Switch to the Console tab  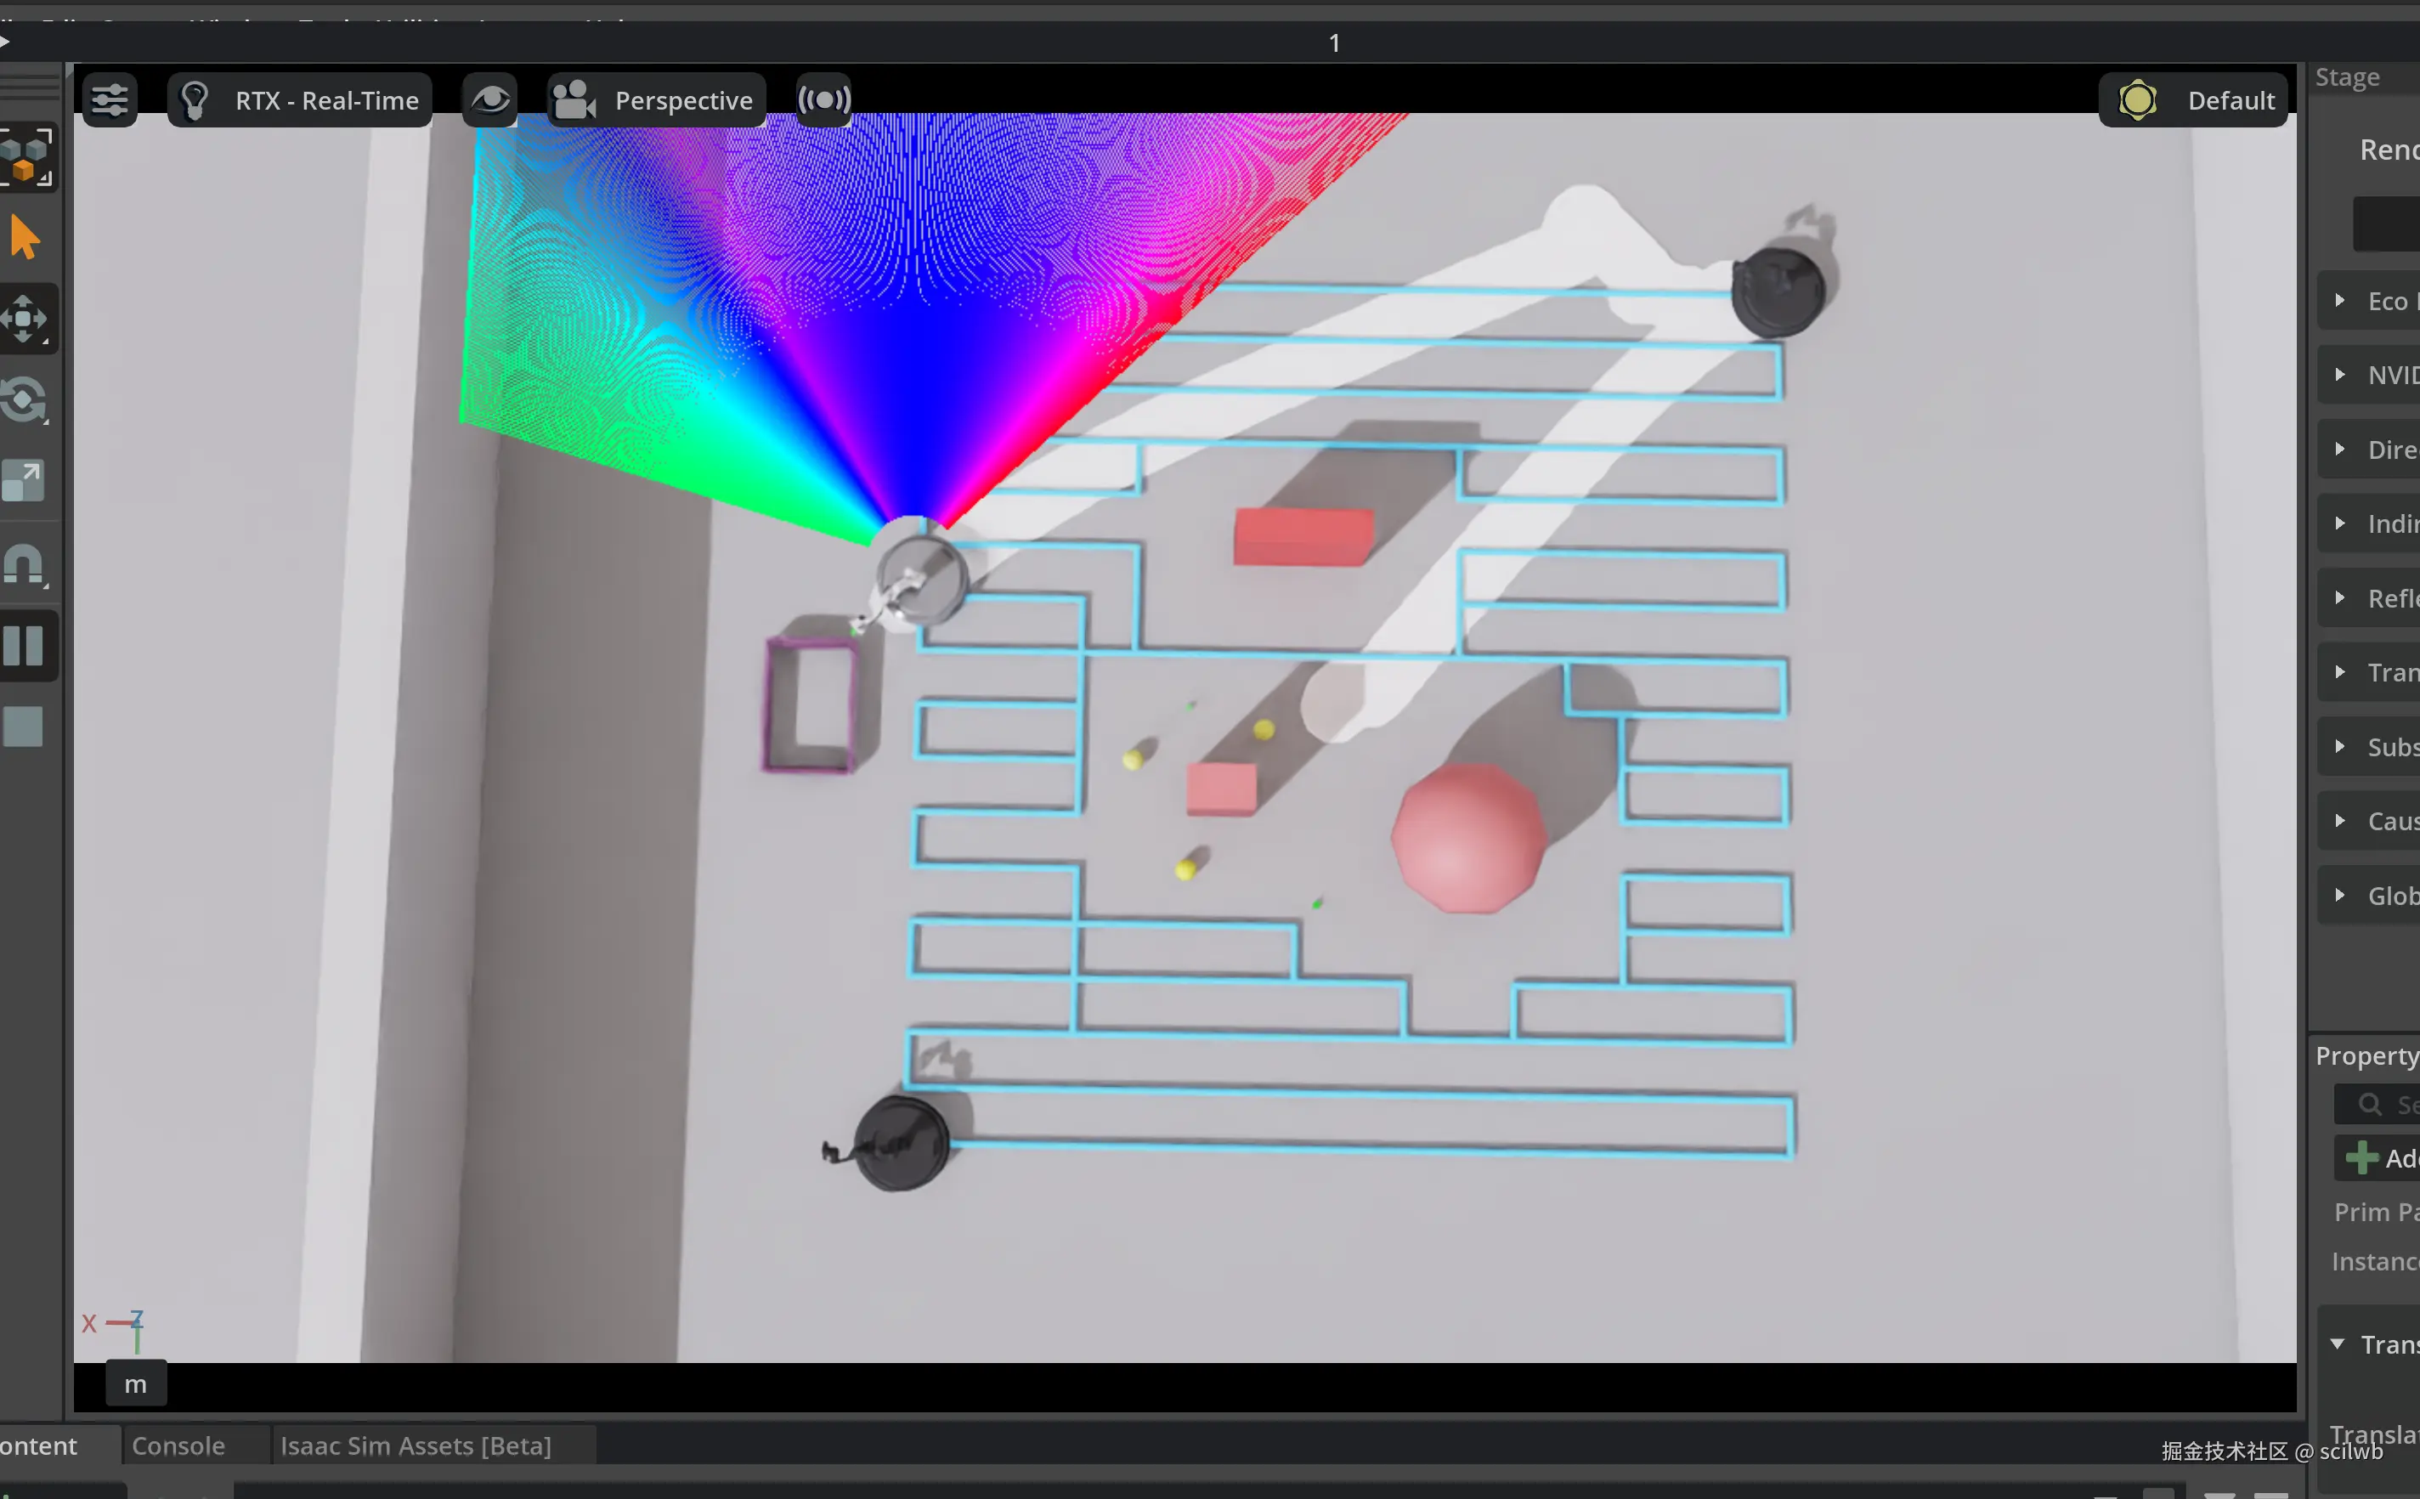point(178,1445)
